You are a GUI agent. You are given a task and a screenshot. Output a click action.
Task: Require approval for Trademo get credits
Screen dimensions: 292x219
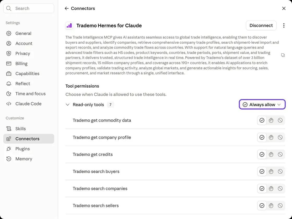[x=271, y=154]
